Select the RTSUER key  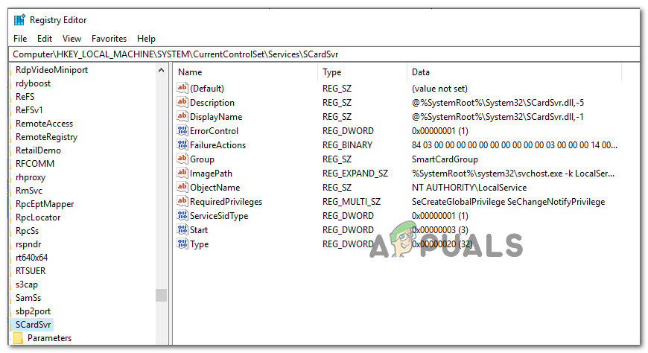pos(31,271)
